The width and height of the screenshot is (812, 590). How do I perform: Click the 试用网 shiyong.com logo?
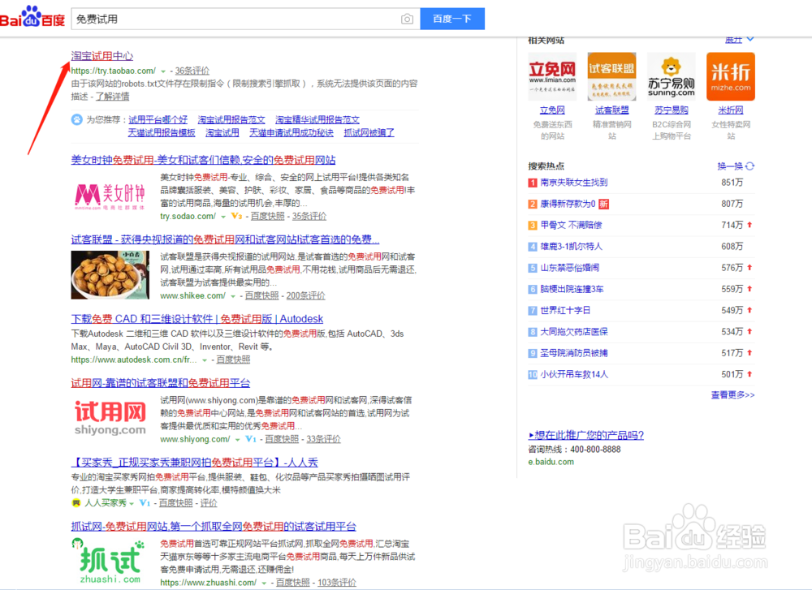tap(110, 418)
